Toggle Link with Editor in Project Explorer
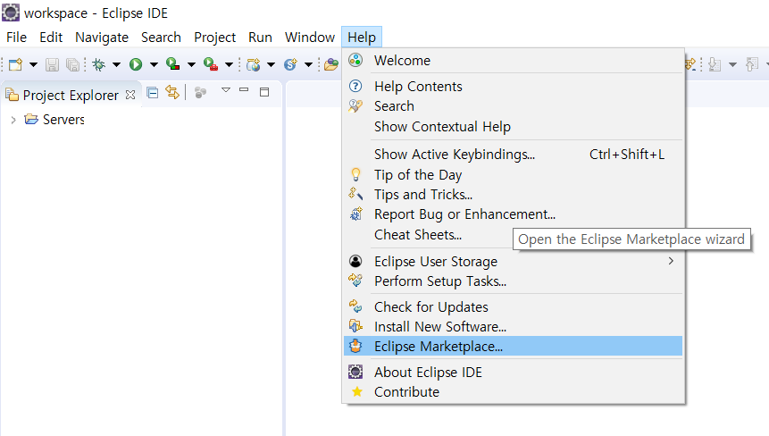Viewport: 769px width, 436px height. [x=172, y=92]
